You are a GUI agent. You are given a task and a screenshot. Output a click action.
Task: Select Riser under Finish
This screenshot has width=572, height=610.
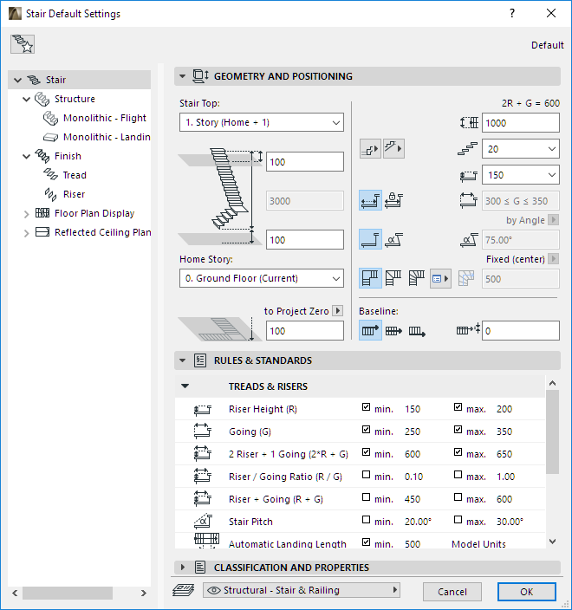point(74,194)
